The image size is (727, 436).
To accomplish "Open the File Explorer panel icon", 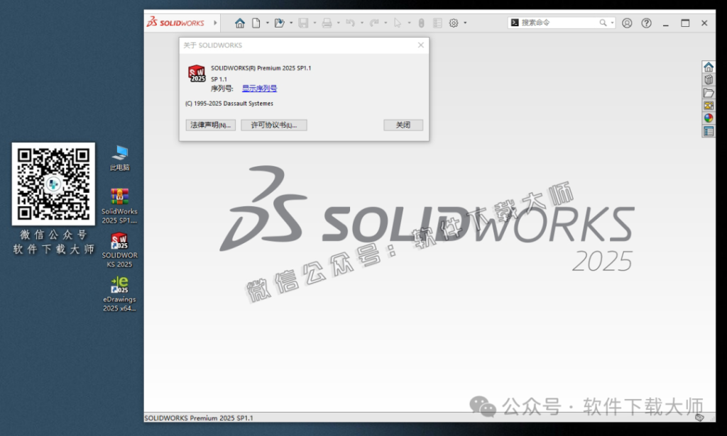I will (708, 92).
